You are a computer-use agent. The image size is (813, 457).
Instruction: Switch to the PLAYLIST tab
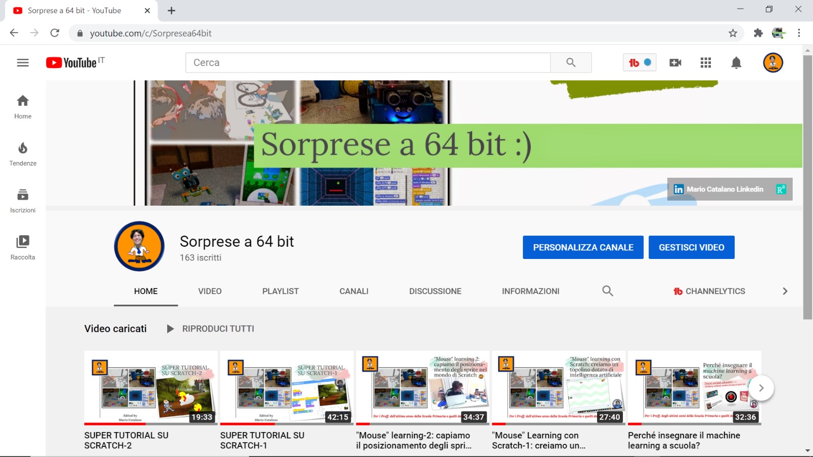tap(280, 291)
